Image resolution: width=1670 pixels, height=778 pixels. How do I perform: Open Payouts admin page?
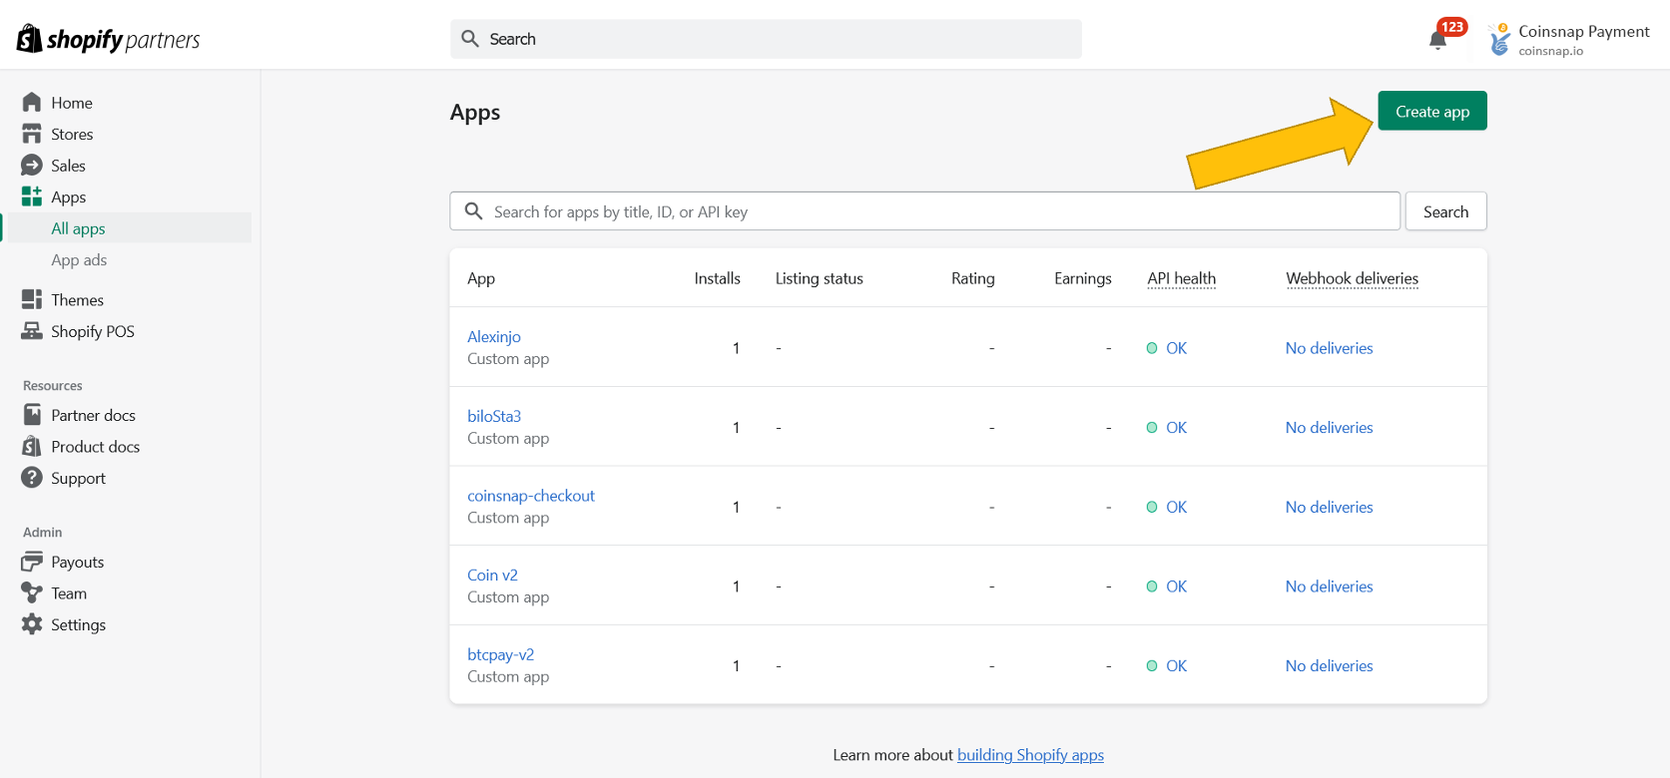click(x=77, y=562)
